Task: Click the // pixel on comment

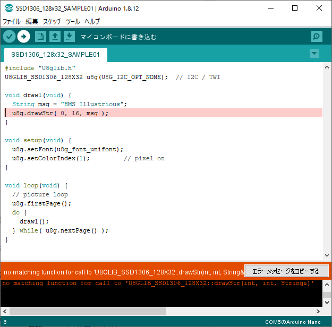Action: pyautogui.click(x=144, y=158)
